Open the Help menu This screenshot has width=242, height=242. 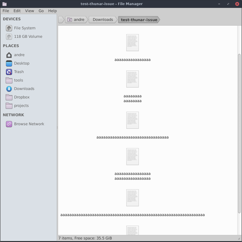click(52, 11)
